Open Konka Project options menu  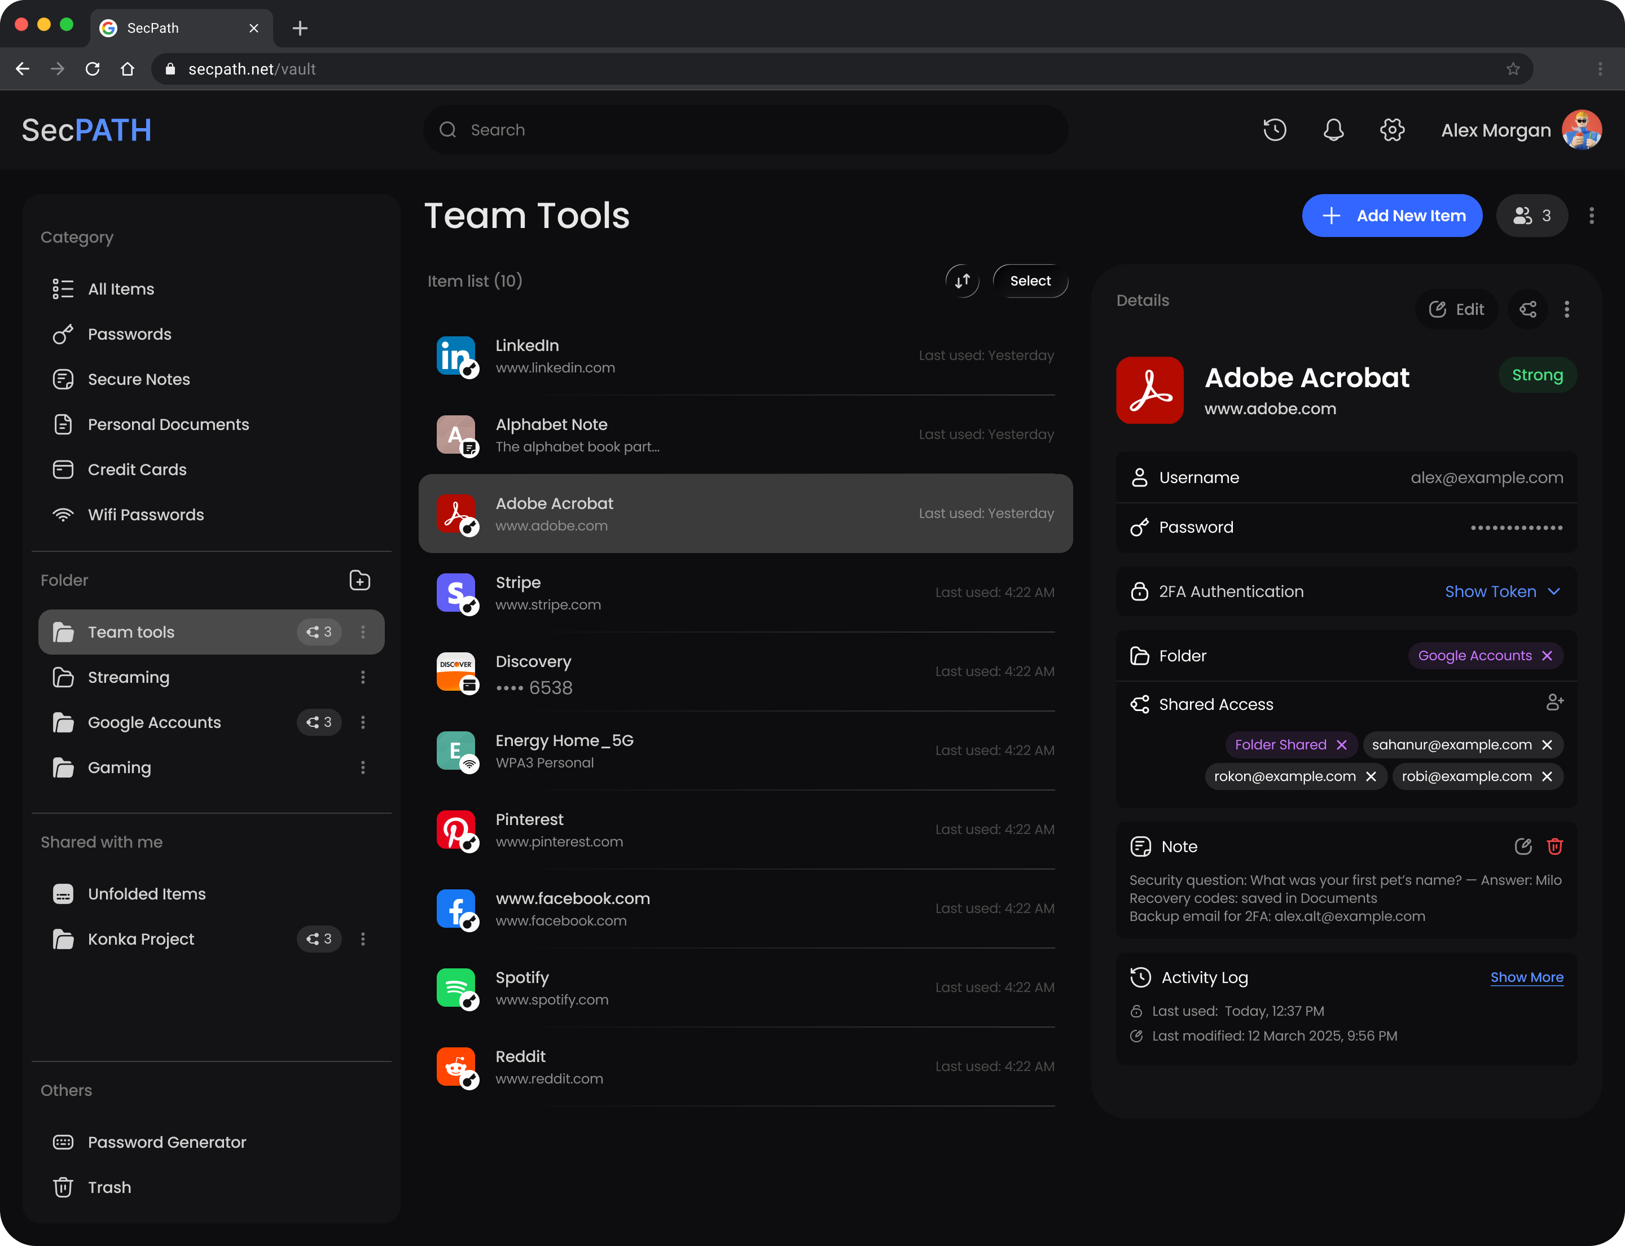[363, 939]
